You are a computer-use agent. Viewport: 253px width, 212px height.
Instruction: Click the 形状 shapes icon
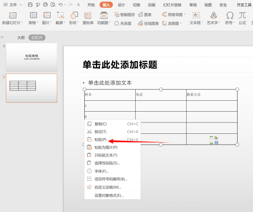click(74, 15)
